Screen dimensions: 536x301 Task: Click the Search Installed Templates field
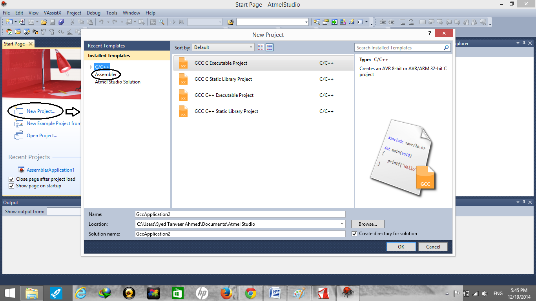coord(399,48)
